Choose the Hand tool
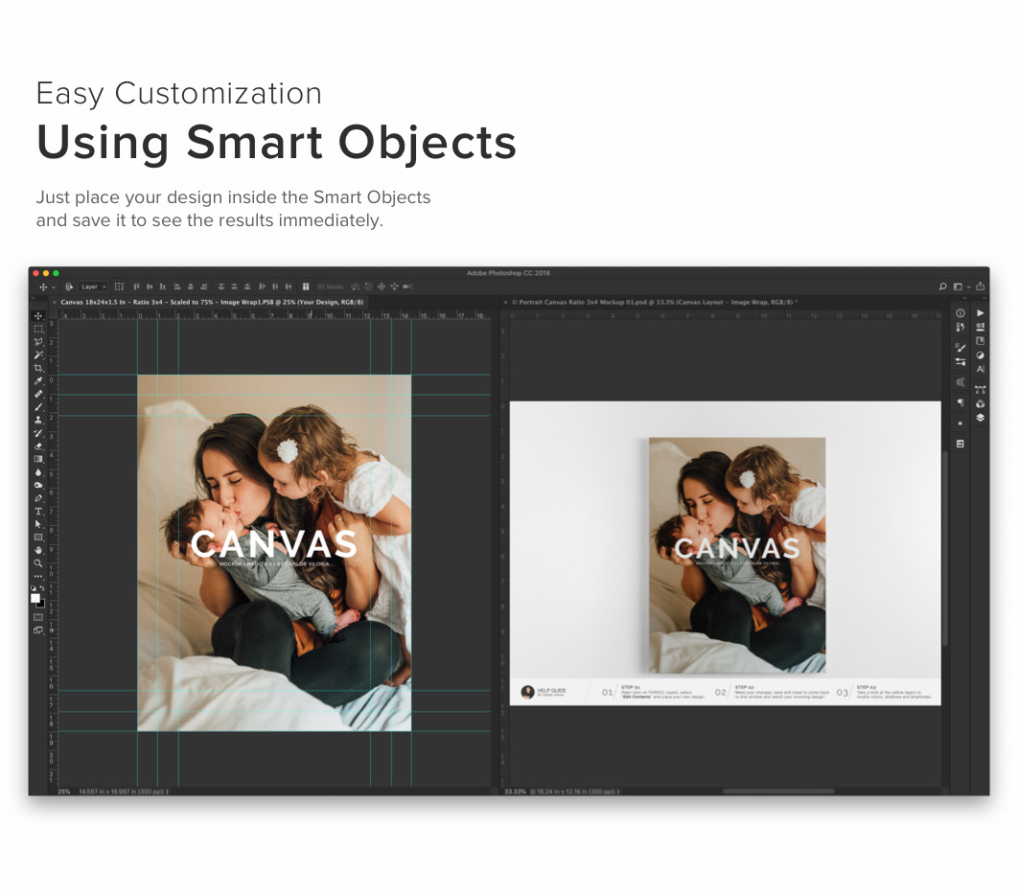1018x893 pixels. (38, 550)
